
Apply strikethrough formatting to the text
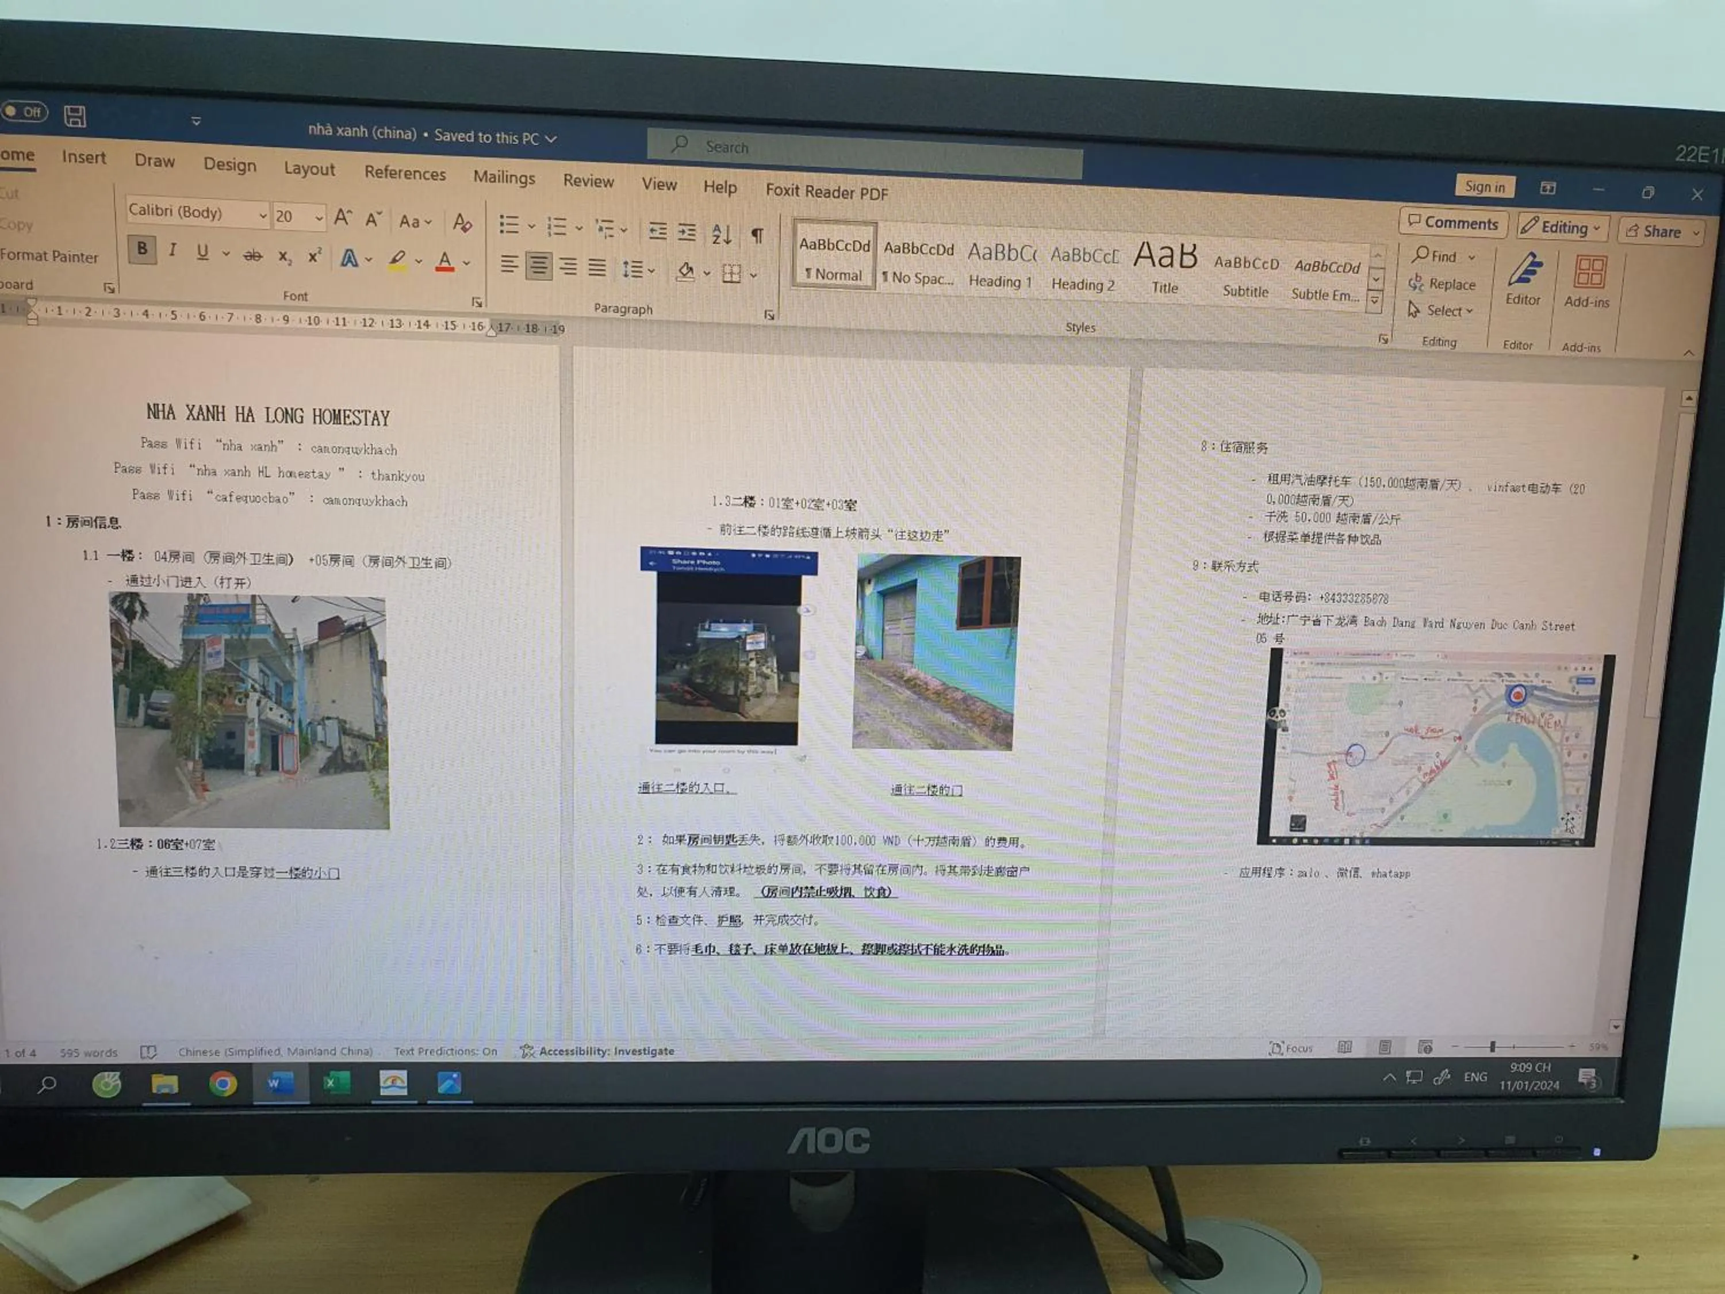coord(252,255)
